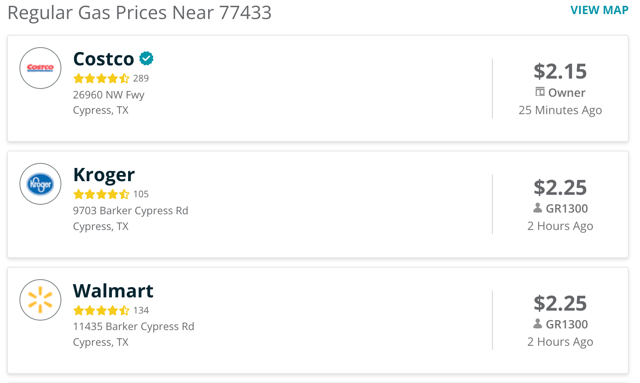Open the Walmart station name link

point(113,291)
